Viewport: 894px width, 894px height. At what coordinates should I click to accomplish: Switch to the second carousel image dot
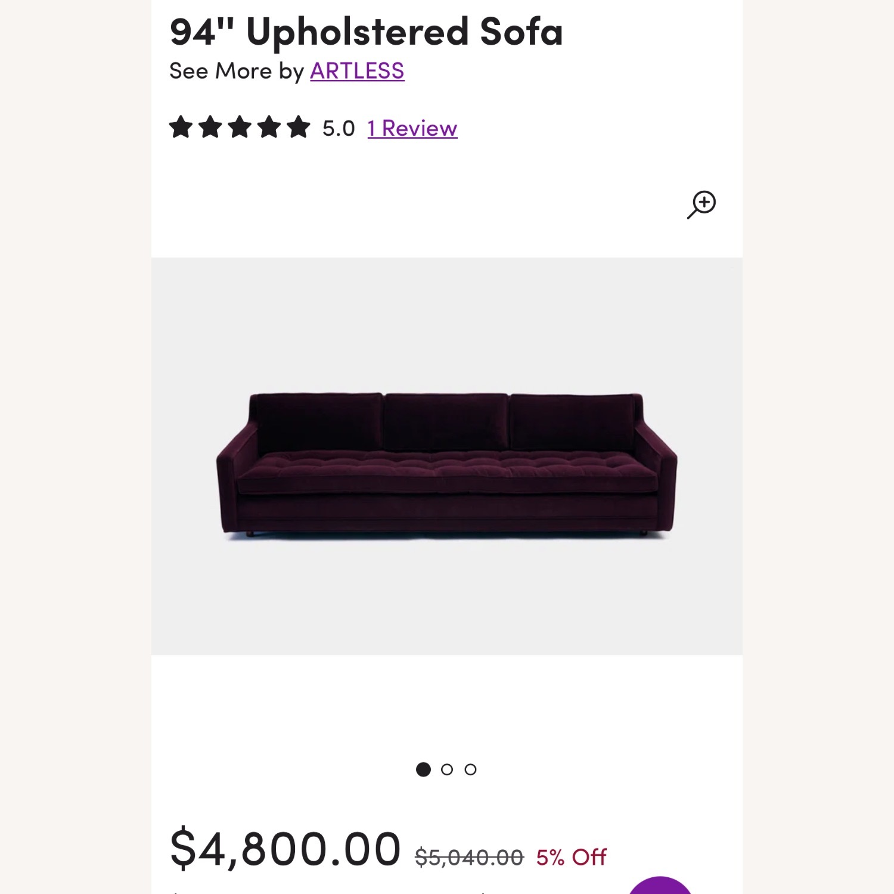pyautogui.click(x=447, y=769)
